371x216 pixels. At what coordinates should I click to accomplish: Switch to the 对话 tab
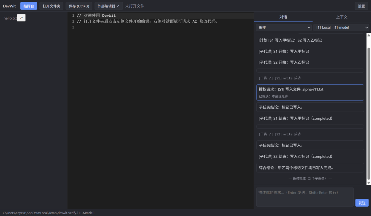[x=283, y=17]
